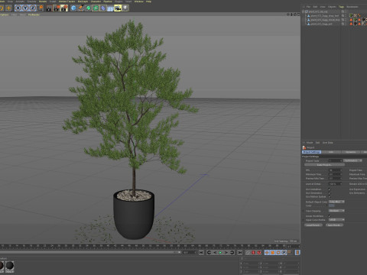Open Attribute Manager Mode menu
This screenshot has width=367, height=275.
tap(310, 143)
